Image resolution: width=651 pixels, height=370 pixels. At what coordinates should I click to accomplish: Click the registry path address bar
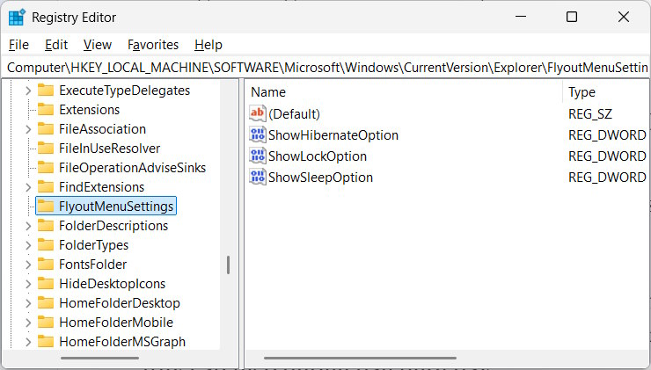[x=325, y=68]
